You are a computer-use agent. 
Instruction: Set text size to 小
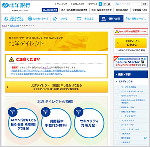pyautogui.click(x=100, y=4)
